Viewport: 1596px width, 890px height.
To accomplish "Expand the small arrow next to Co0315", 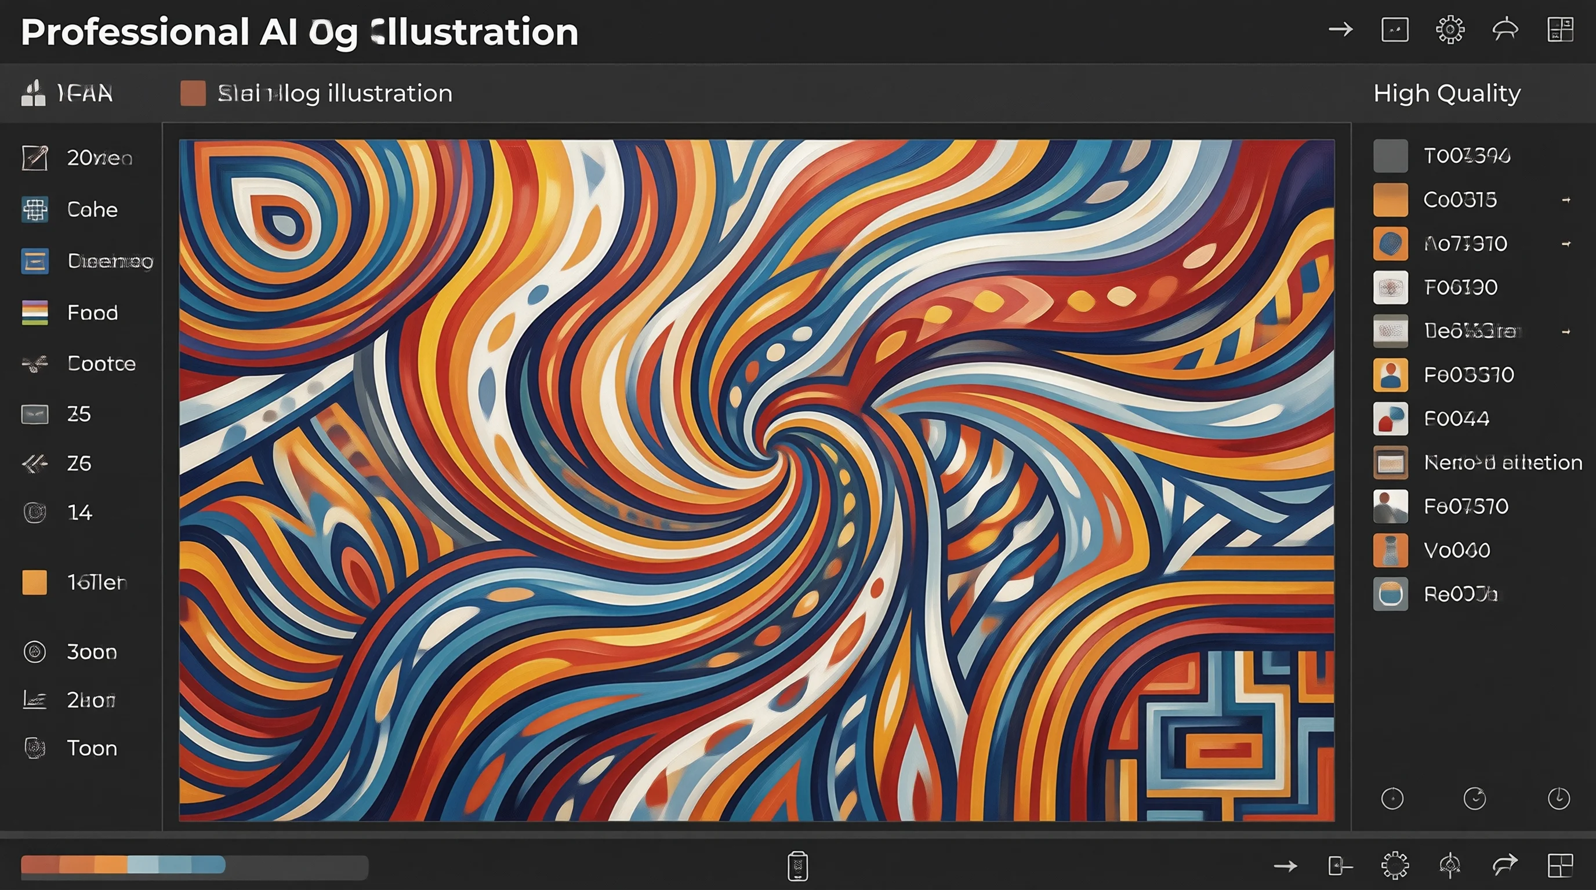I will point(1566,200).
